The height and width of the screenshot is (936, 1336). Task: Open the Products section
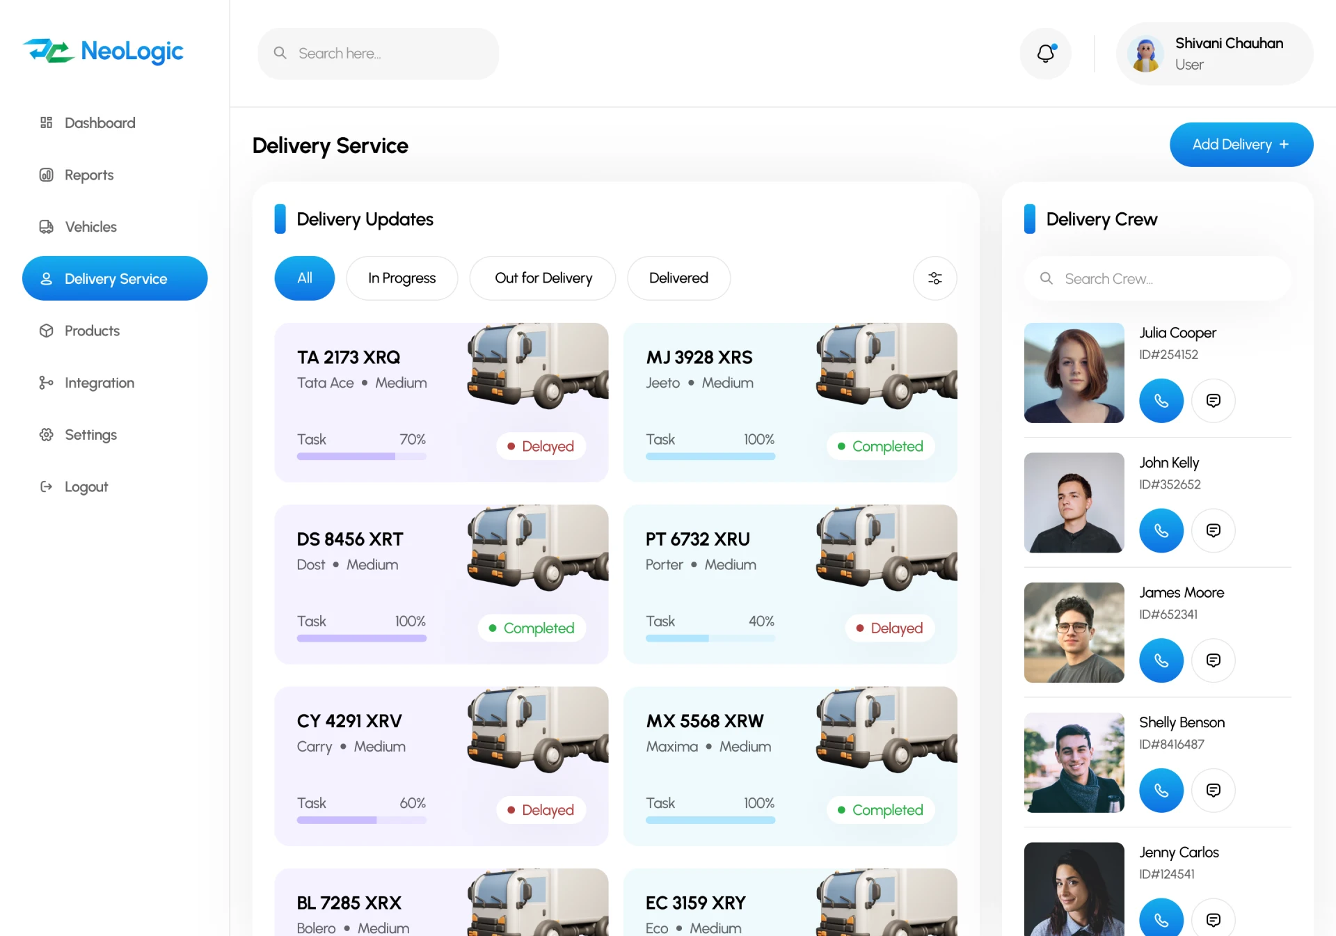point(92,331)
